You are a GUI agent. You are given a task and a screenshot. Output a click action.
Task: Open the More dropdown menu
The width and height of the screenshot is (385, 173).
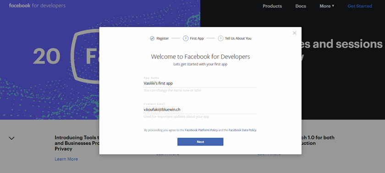point(327,6)
